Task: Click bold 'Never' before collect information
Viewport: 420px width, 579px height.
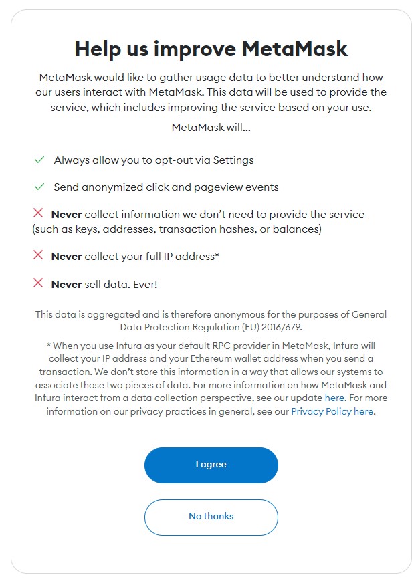Action: (x=66, y=215)
